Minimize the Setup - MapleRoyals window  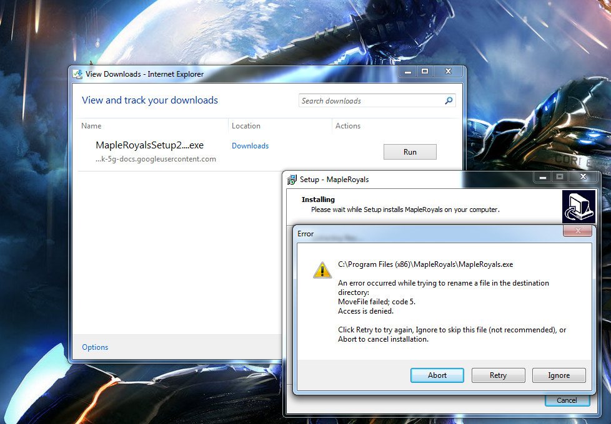pyautogui.click(x=542, y=178)
